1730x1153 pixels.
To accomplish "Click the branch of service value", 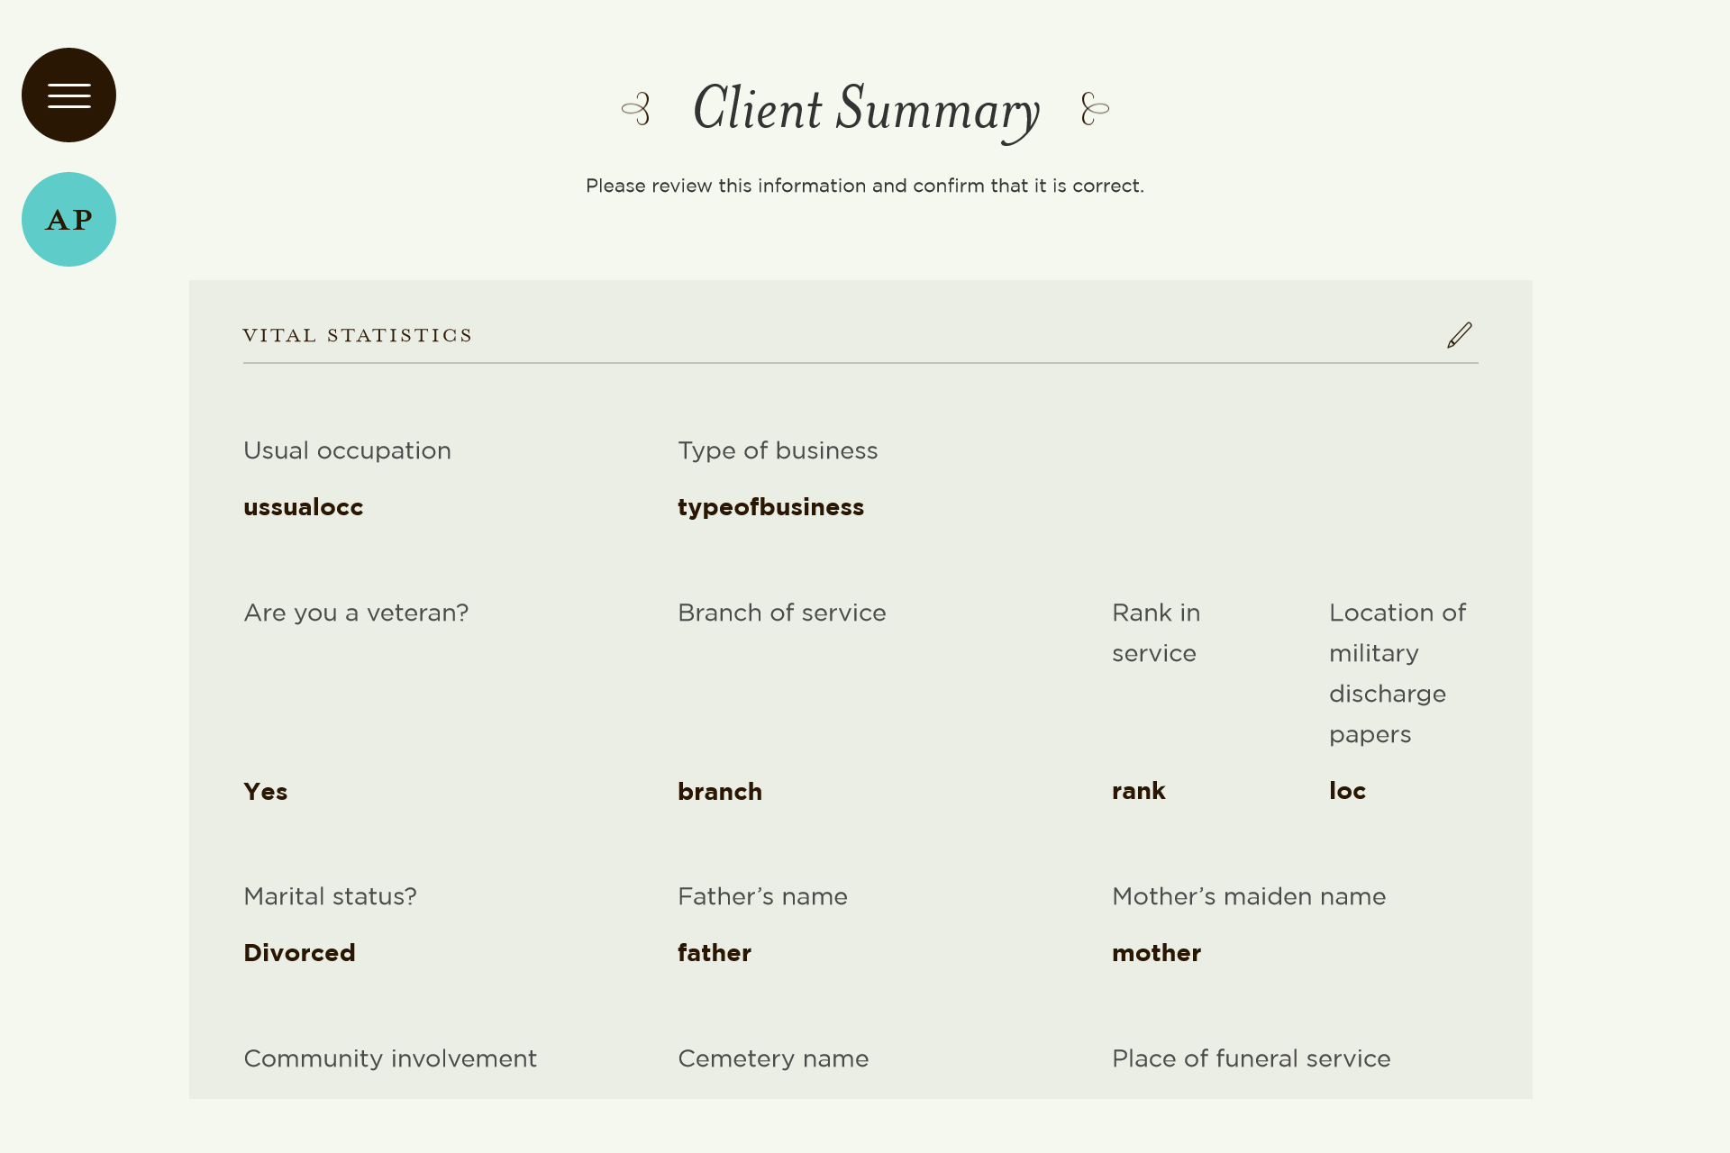I will (x=720, y=792).
